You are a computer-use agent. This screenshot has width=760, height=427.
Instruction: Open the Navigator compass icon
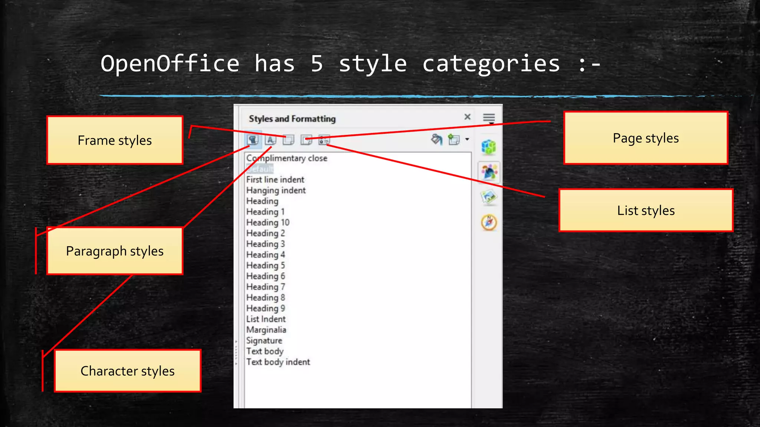pos(489,222)
